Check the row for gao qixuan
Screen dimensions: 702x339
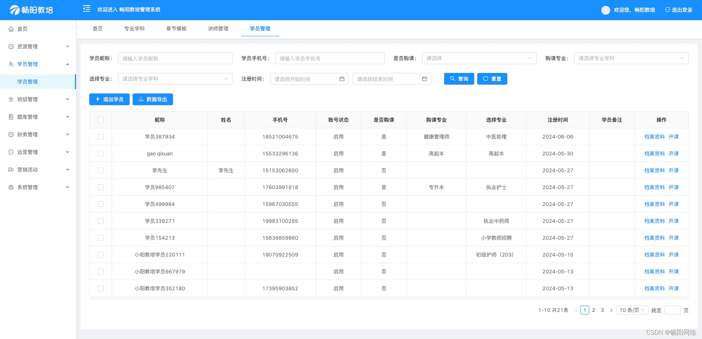[x=101, y=154]
